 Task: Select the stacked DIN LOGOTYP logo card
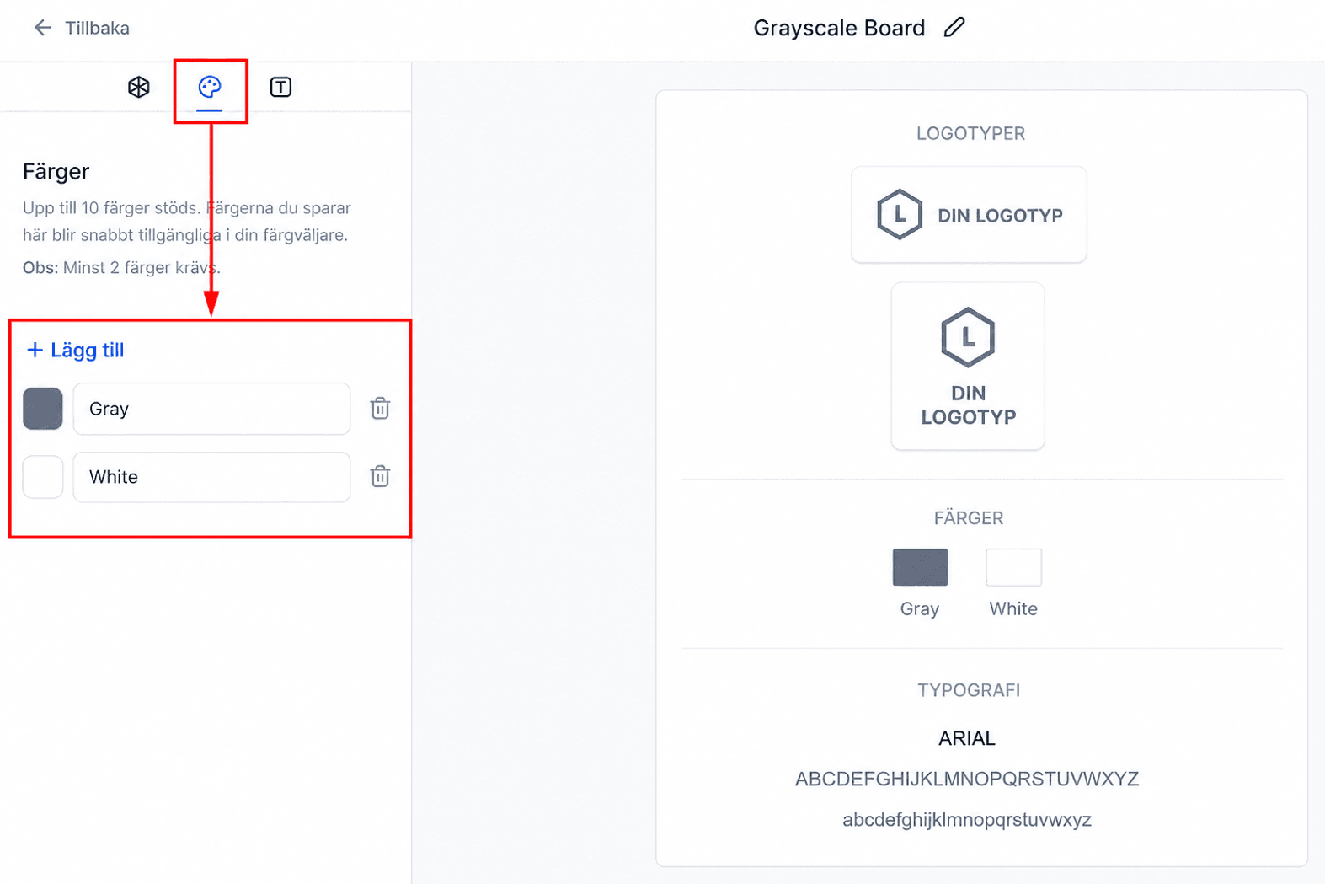tap(968, 367)
